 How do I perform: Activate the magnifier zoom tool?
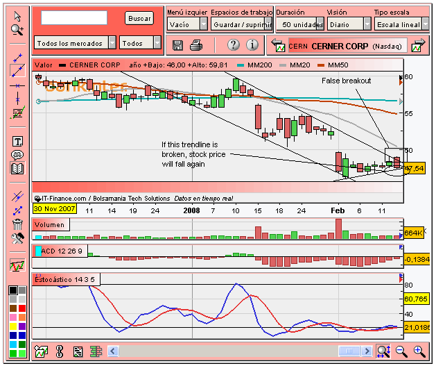pos(17,30)
